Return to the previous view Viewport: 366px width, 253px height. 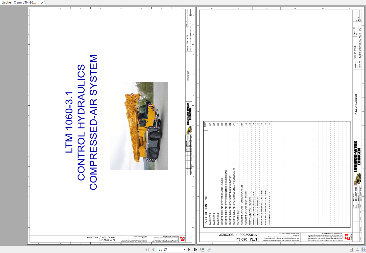202,249
